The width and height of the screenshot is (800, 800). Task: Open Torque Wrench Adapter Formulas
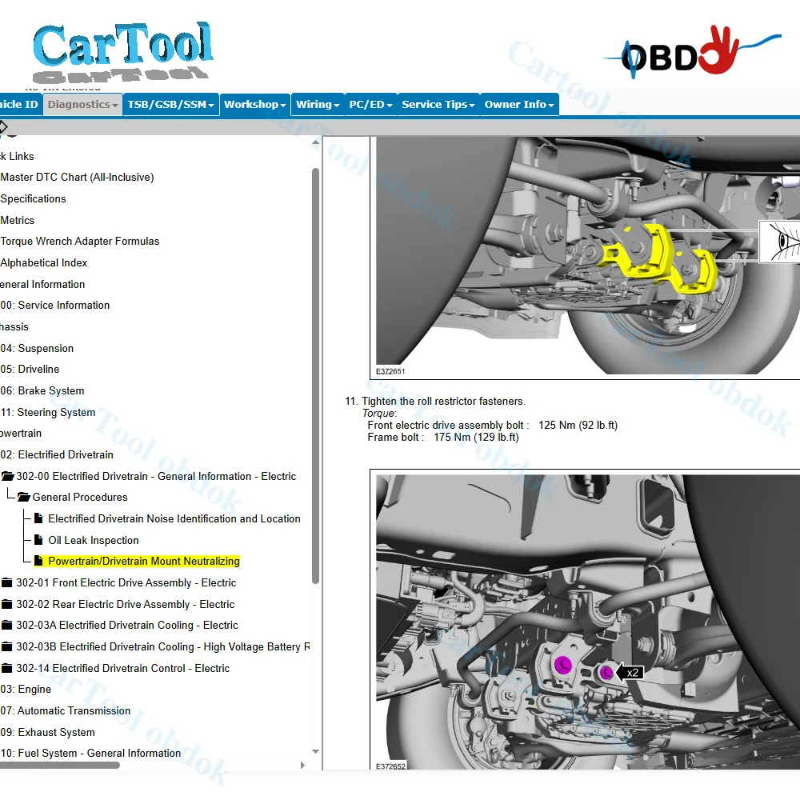(x=79, y=242)
